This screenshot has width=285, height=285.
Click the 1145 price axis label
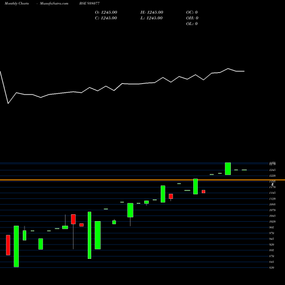272,193
